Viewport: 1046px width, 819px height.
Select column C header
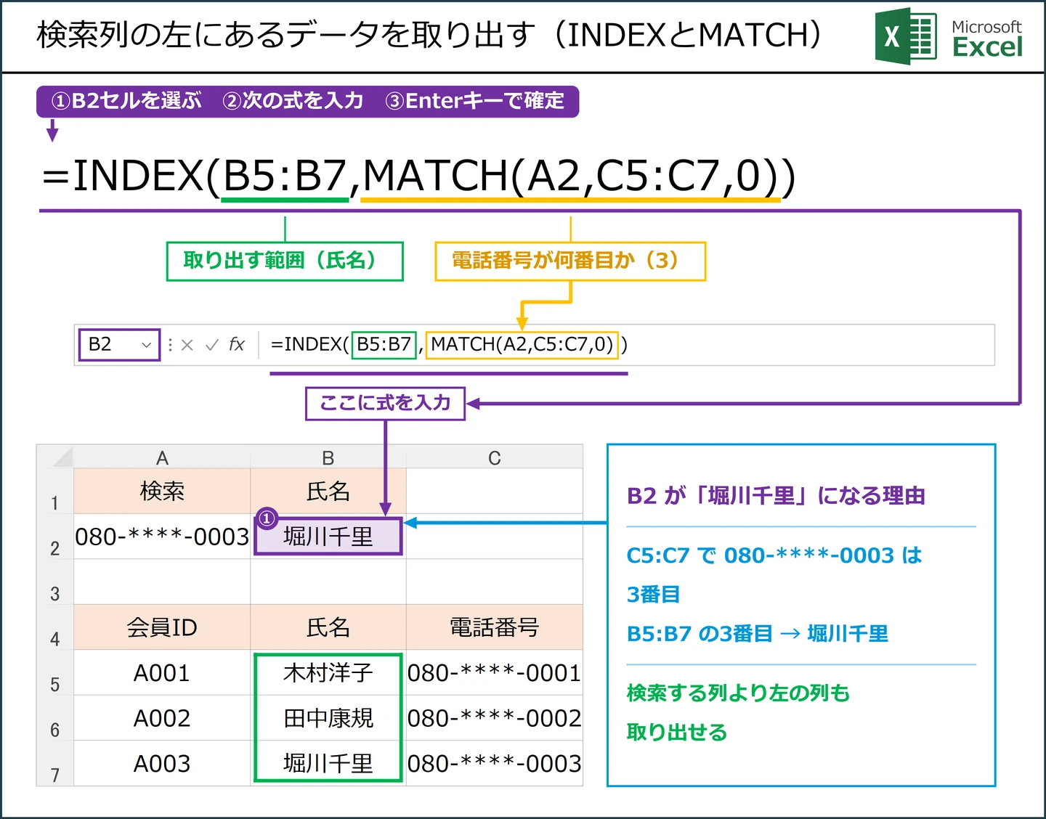click(x=495, y=457)
